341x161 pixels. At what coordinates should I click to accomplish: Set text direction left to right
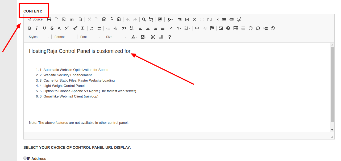click(x=172, y=28)
